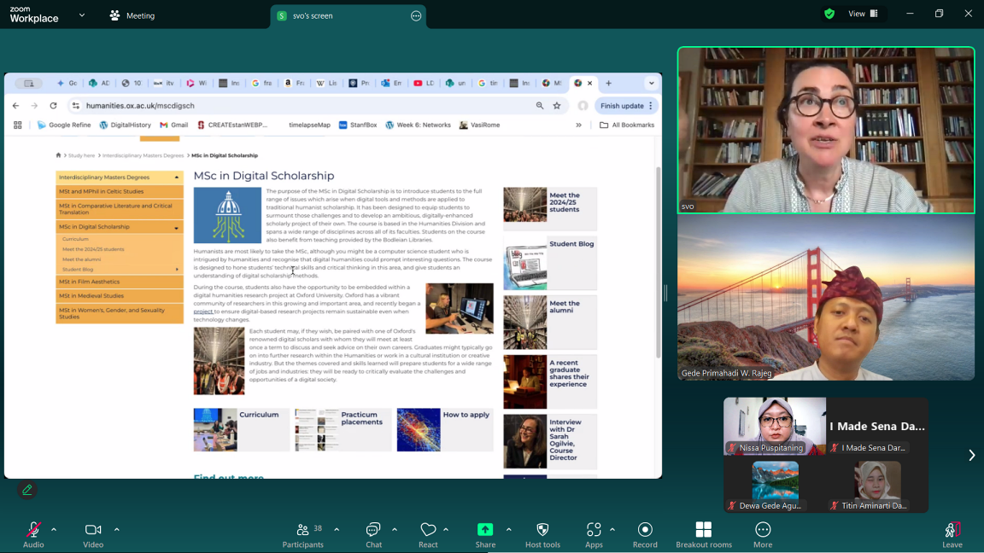Open the Meeting tab
The height and width of the screenshot is (553, 984).
(x=132, y=15)
